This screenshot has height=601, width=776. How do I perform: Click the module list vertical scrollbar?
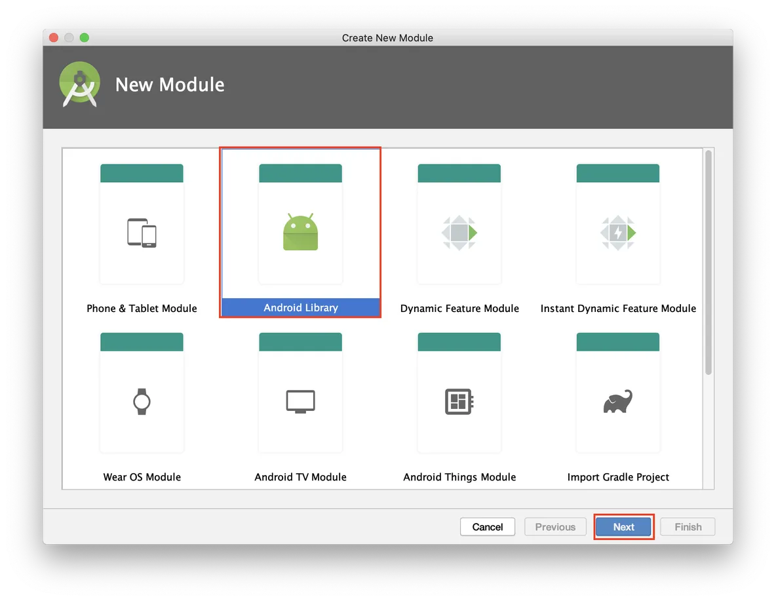(x=708, y=262)
